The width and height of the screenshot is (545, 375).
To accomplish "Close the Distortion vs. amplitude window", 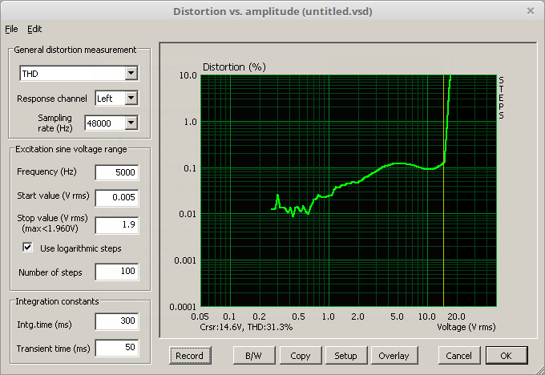I will tap(530, 11).
